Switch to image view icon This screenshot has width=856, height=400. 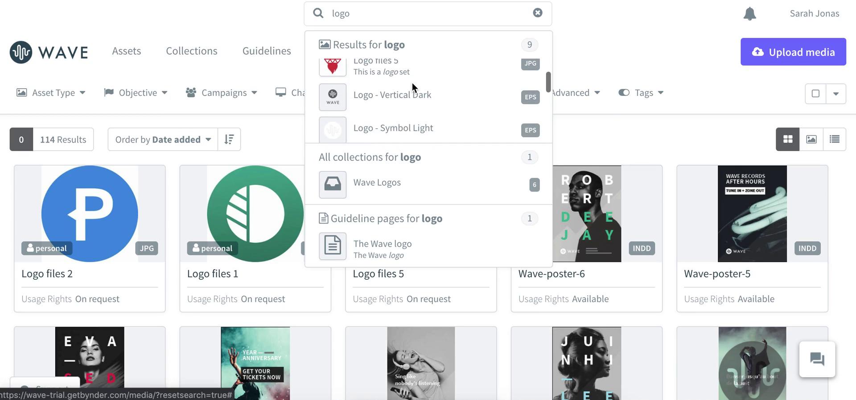pyautogui.click(x=811, y=139)
